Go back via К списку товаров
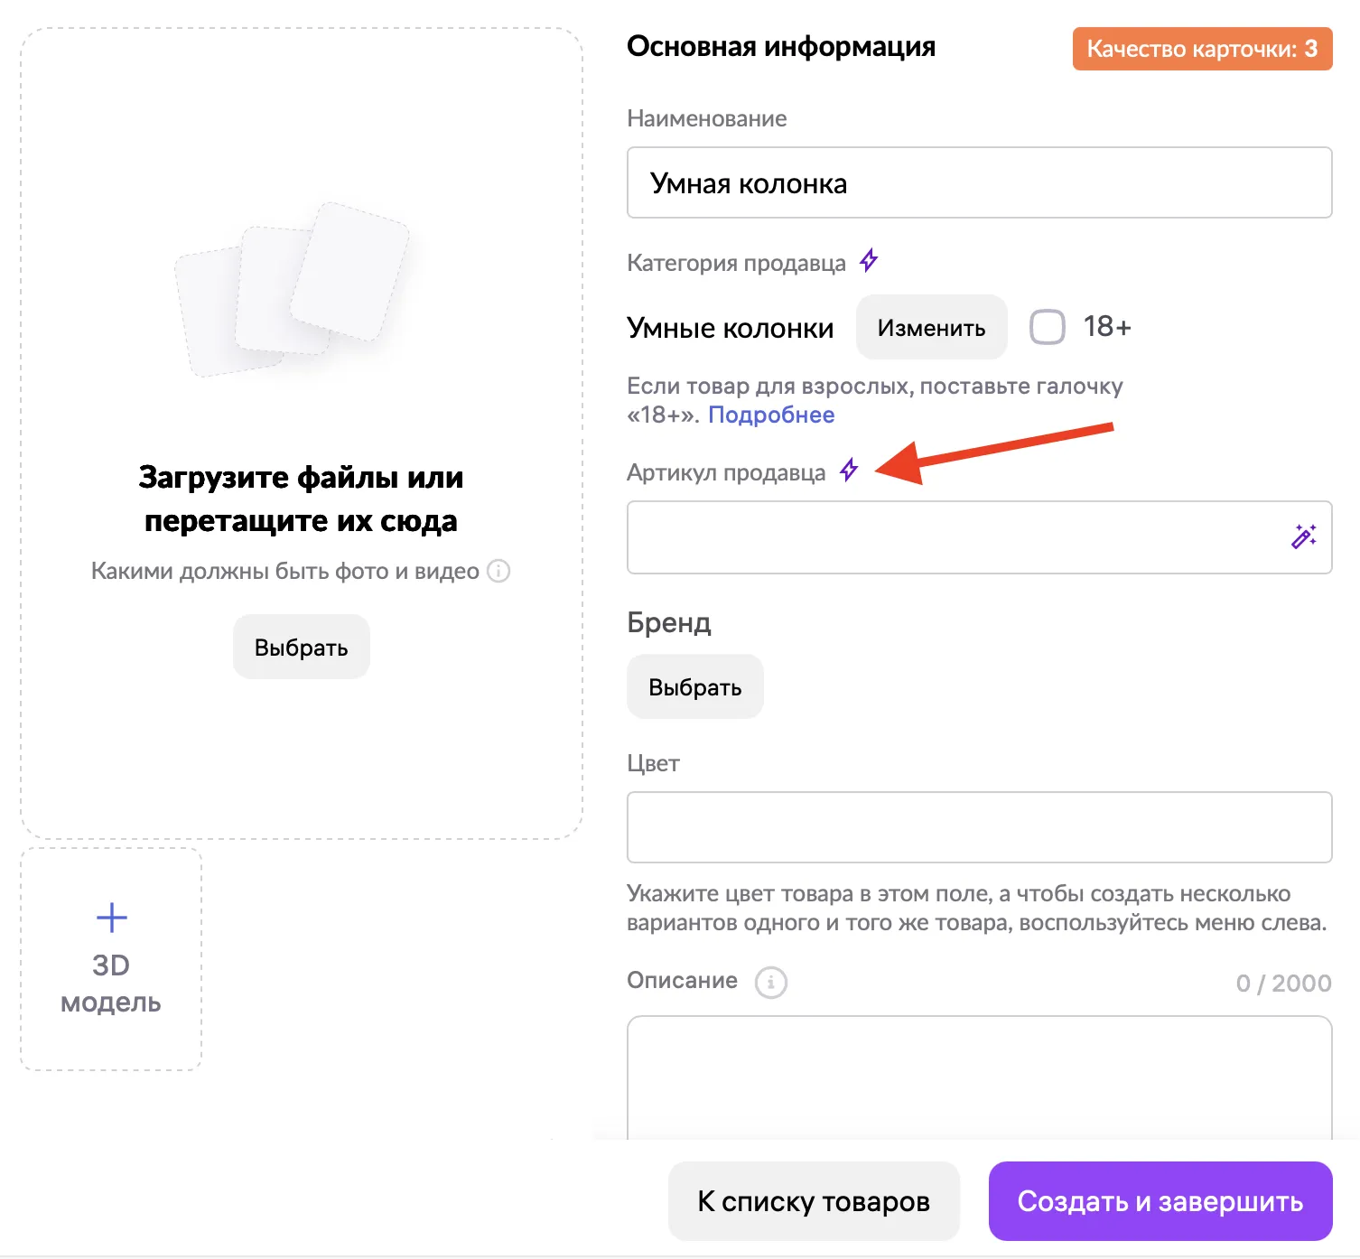Viewport: 1360px width, 1259px height. (813, 1201)
